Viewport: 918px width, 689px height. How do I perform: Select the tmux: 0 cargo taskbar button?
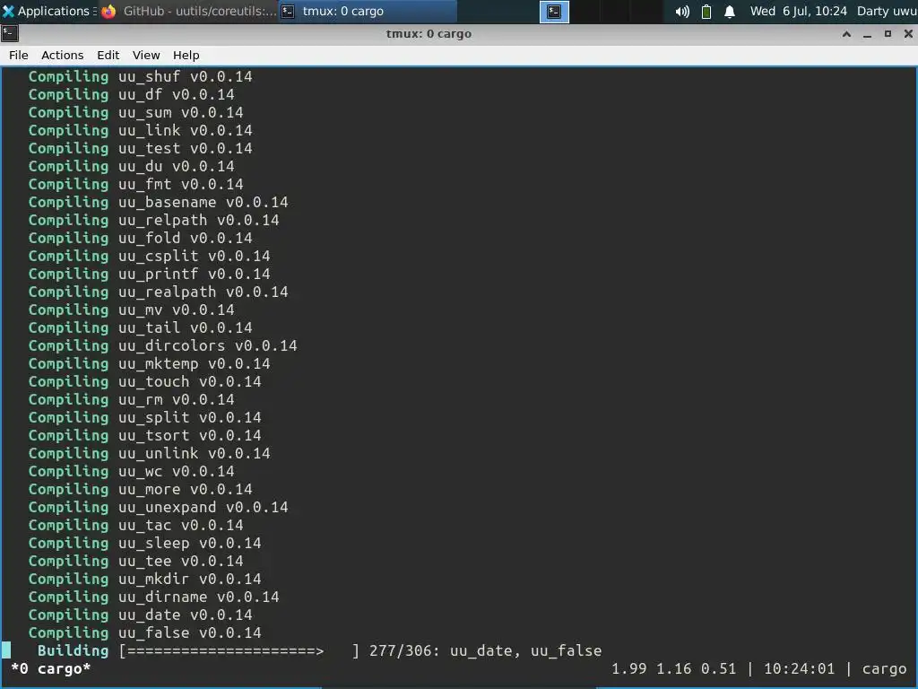tap(368, 11)
